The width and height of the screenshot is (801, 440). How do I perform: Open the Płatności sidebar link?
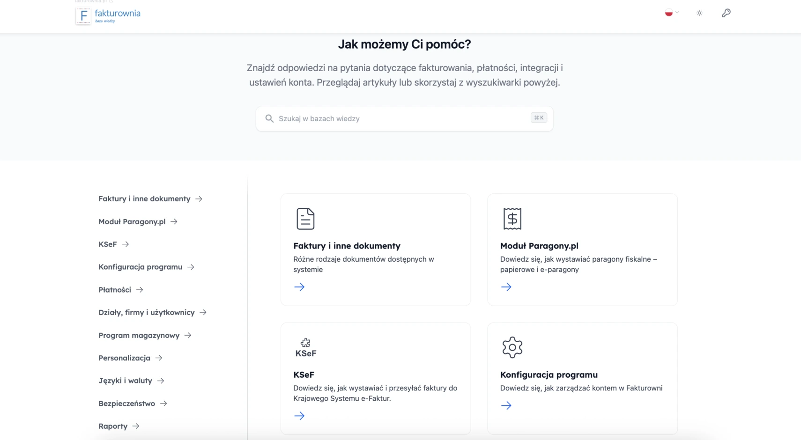pyautogui.click(x=115, y=290)
